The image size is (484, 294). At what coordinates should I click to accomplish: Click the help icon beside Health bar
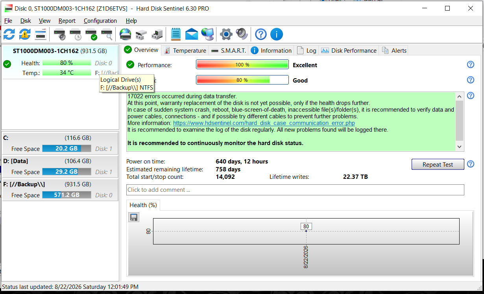click(470, 80)
